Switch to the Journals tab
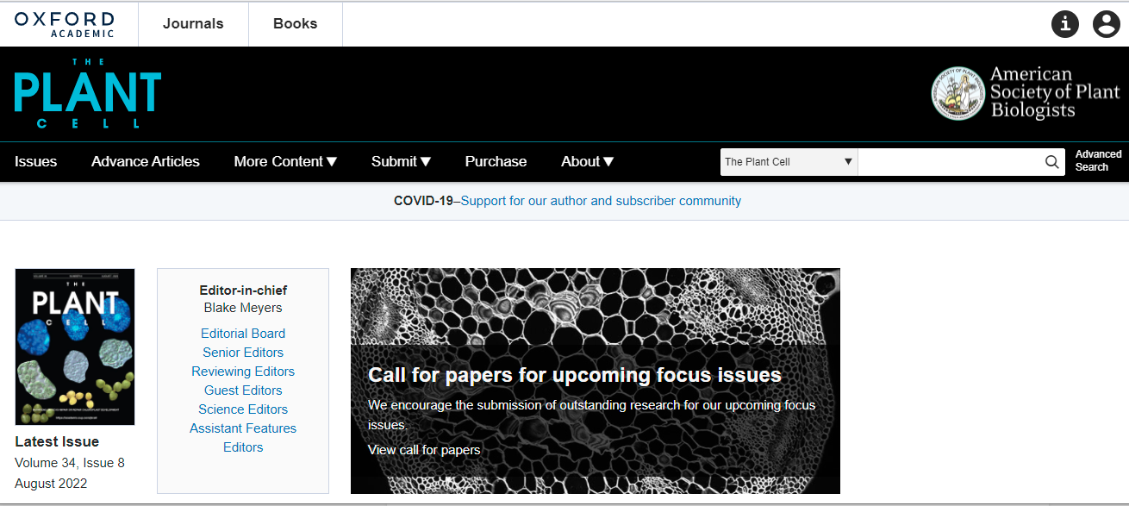This screenshot has height=506, width=1129. coord(193,24)
